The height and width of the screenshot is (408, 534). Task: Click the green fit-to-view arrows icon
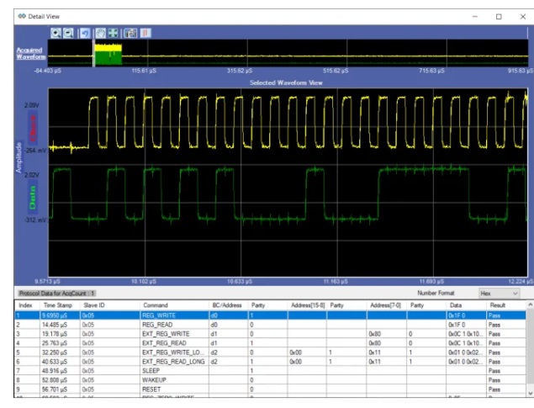coord(113,33)
